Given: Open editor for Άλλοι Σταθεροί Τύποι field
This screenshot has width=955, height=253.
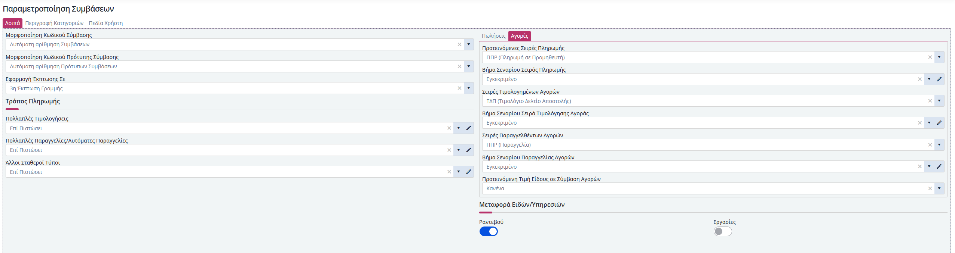Looking at the screenshot, I should click(x=468, y=172).
